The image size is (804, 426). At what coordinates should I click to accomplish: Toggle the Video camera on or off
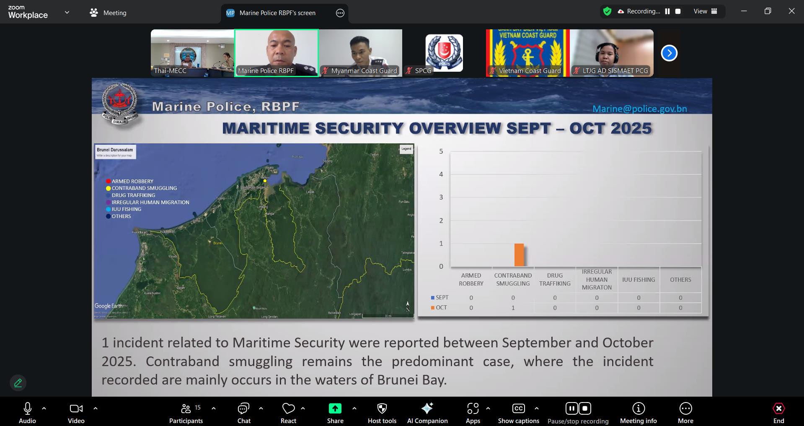click(76, 413)
